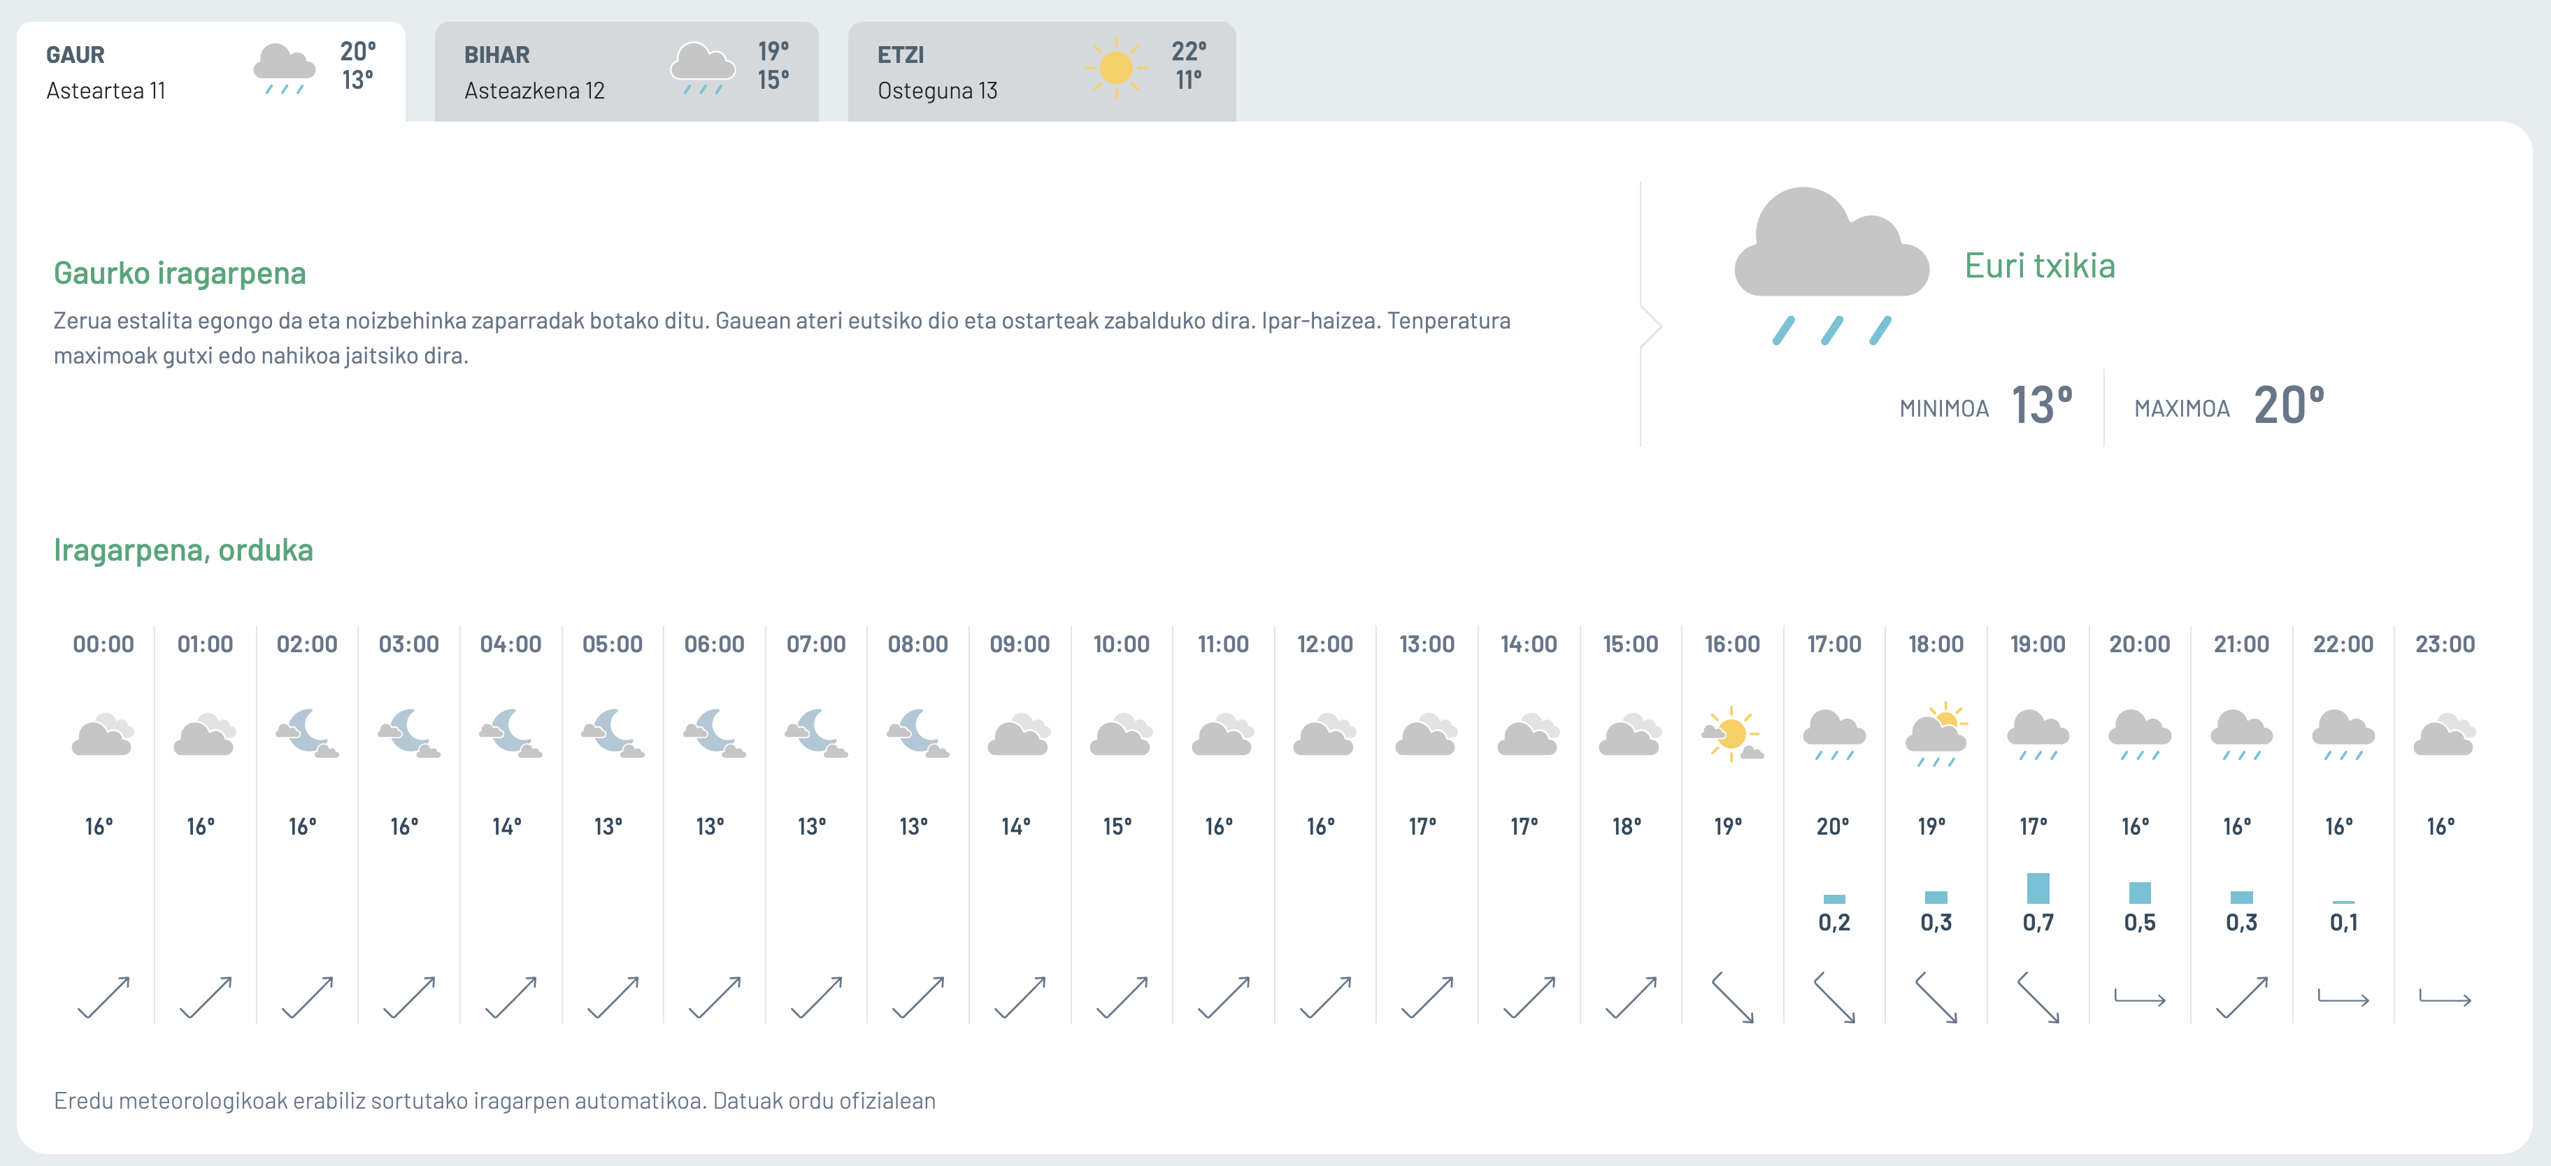The width and height of the screenshot is (2551, 1166).
Task: Click the Iragarpena, orduka heading
Action: tap(183, 550)
